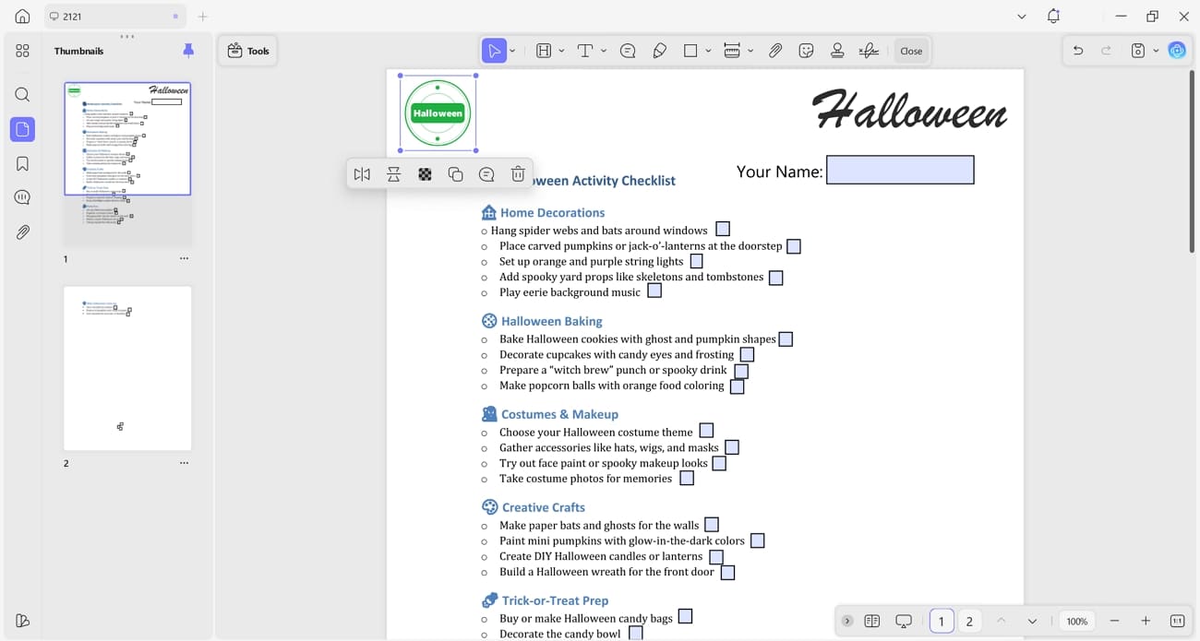The image size is (1200, 641).
Task: Select page 2 thumbnail in the sidebar
Action: point(127,367)
